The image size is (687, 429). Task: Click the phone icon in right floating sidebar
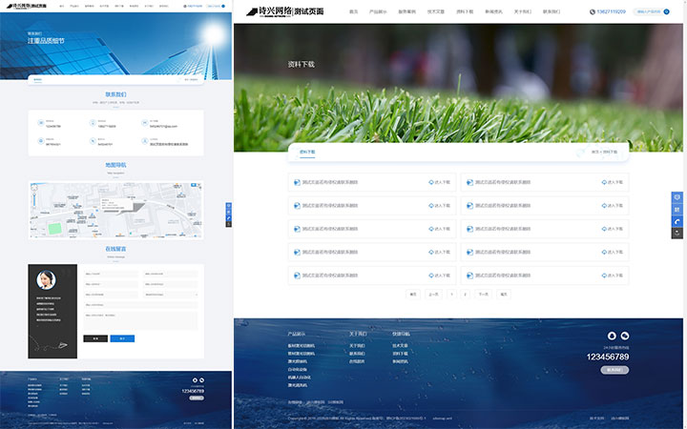pos(677,221)
